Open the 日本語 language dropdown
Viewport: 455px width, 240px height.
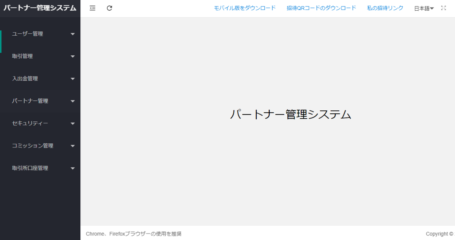click(424, 8)
